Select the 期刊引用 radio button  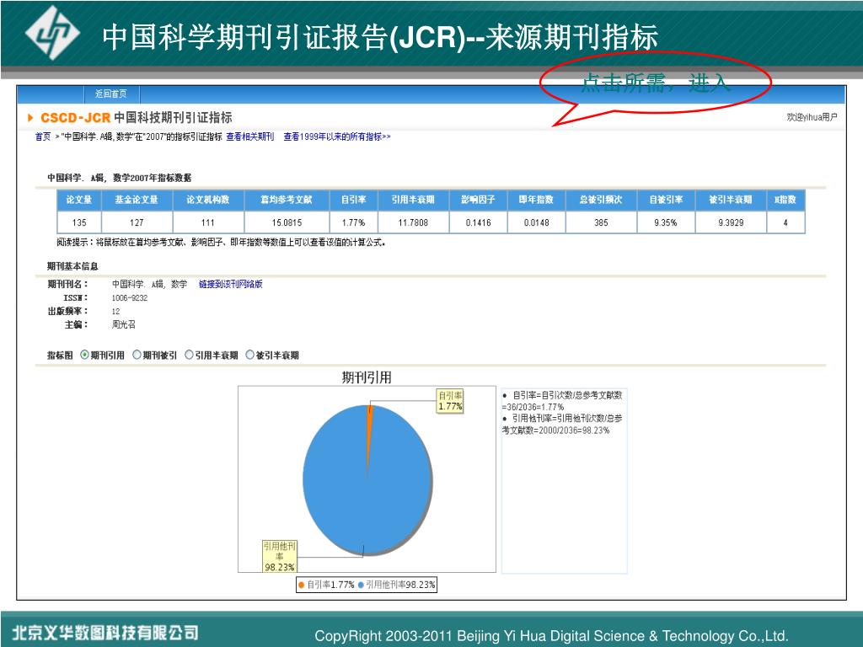84,355
